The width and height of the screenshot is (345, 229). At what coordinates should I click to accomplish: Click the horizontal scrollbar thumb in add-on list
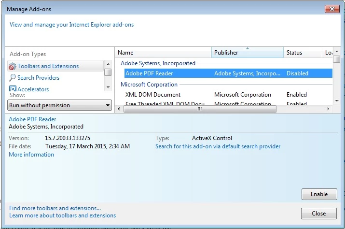click(x=200, y=109)
